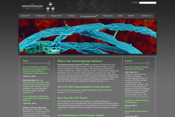
Task: Open the Funding menu item
Action: tap(71, 16)
